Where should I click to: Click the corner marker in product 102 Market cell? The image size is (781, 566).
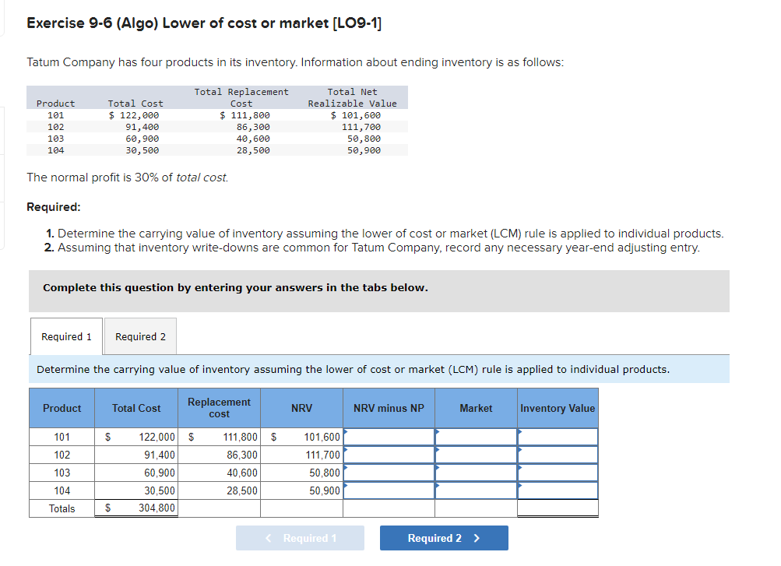[436, 451]
